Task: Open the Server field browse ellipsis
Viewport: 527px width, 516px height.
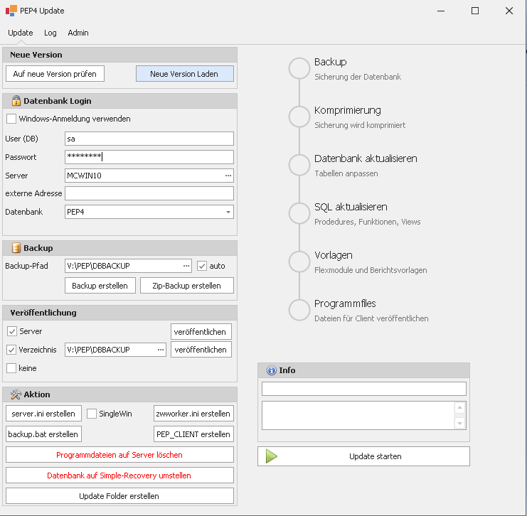Action: [x=228, y=176]
